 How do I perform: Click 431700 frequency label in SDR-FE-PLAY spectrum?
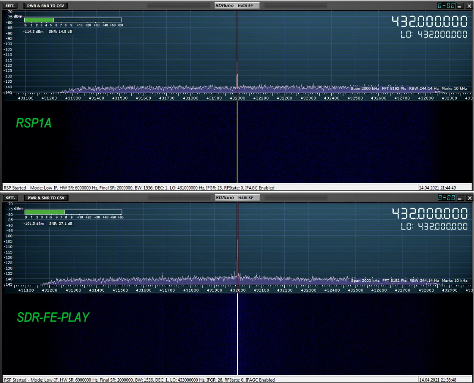pos(167,290)
